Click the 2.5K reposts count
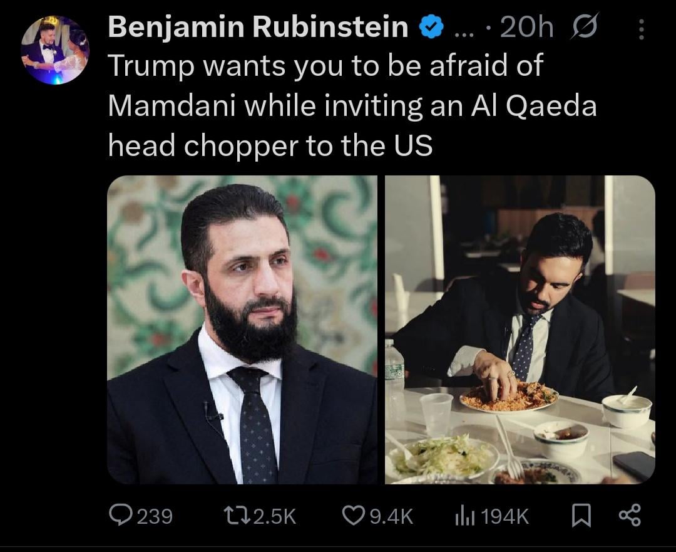 (275, 516)
